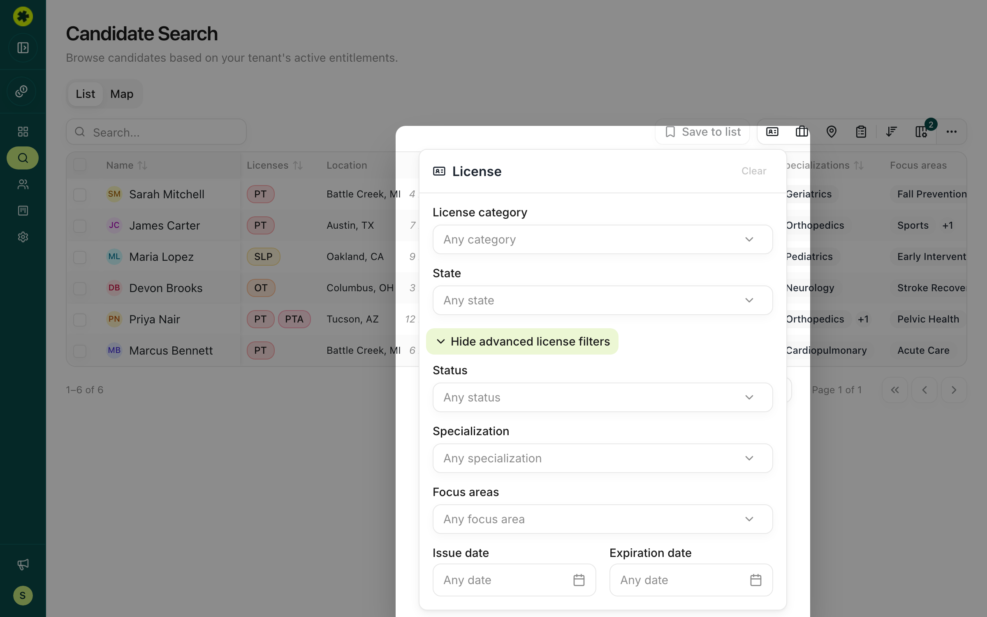This screenshot has height=617, width=987.
Task: Open the briefcase experience filter icon
Action: 802,132
